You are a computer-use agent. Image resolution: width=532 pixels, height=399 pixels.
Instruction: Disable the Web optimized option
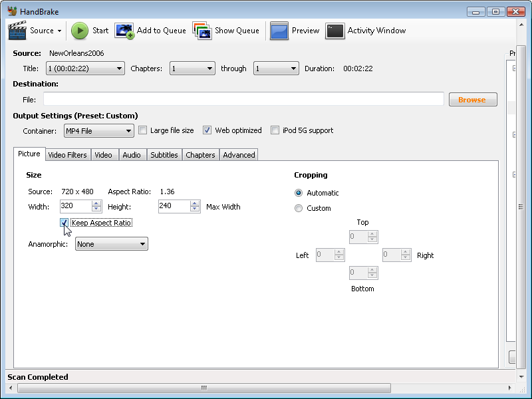click(207, 130)
